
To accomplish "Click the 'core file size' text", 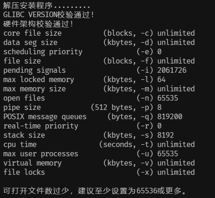I will 32,33.
